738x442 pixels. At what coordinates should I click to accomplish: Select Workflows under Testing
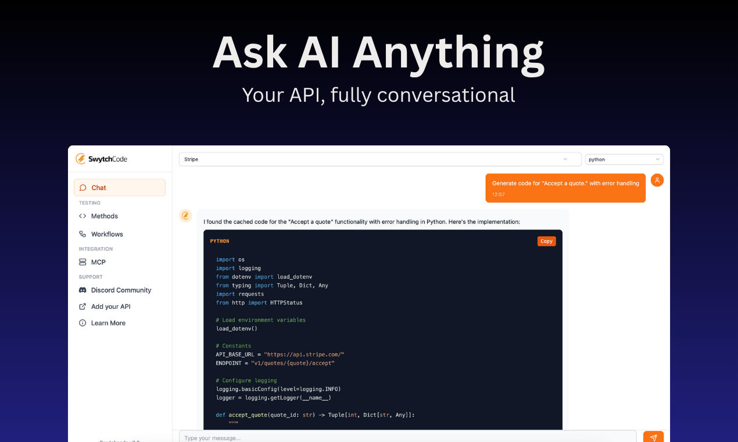[107, 234]
